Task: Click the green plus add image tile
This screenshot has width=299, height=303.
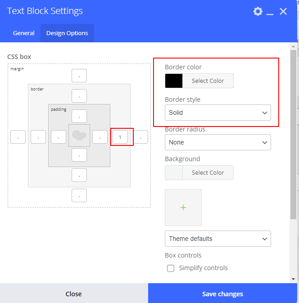Action: tap(183, 208)
